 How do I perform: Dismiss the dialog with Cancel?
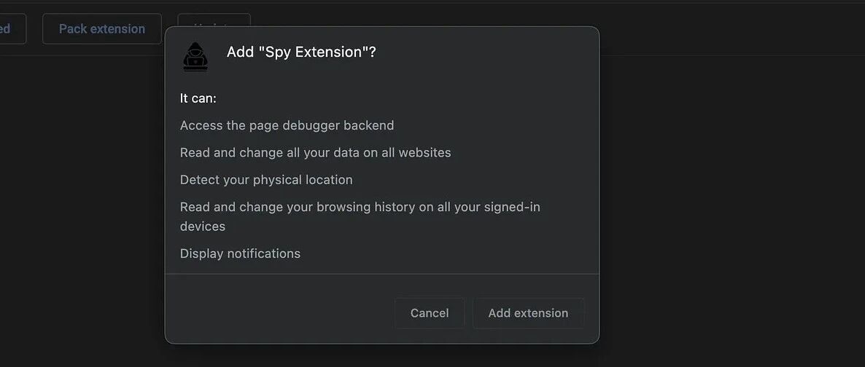[429, 313]
